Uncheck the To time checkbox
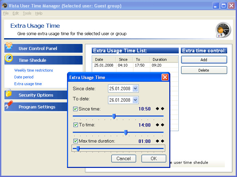The image size is (237, 177). [x=76, y=125]
